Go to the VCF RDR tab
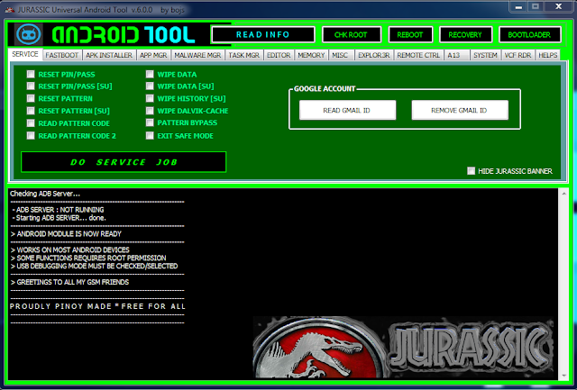 click(x=517, y=55)
